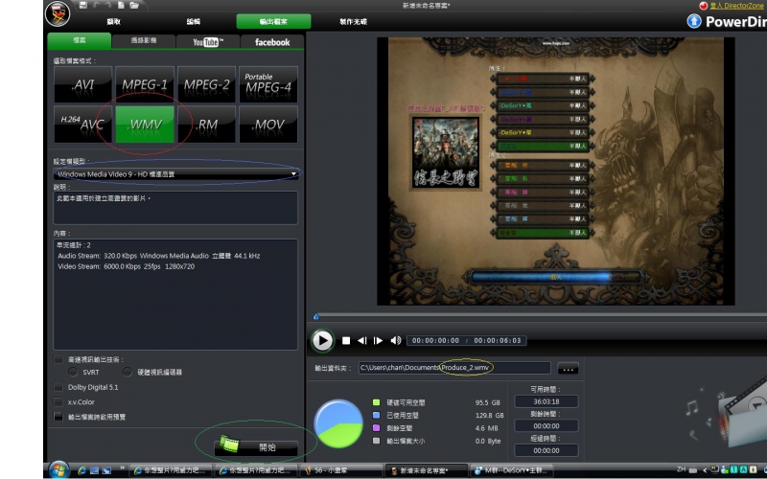Viewport: 767px width, 479px height.
Task: Open the File output tab
Action: pyautogui.click(x=80, y=41)
